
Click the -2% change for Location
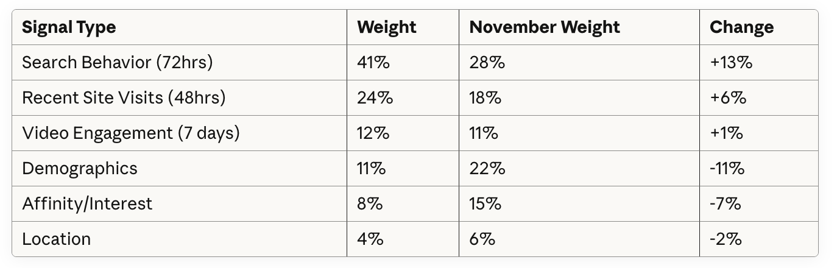point(726,239)
